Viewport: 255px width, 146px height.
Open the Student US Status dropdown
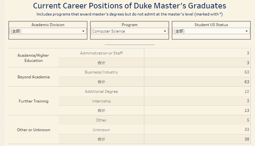tap(211, 31)
